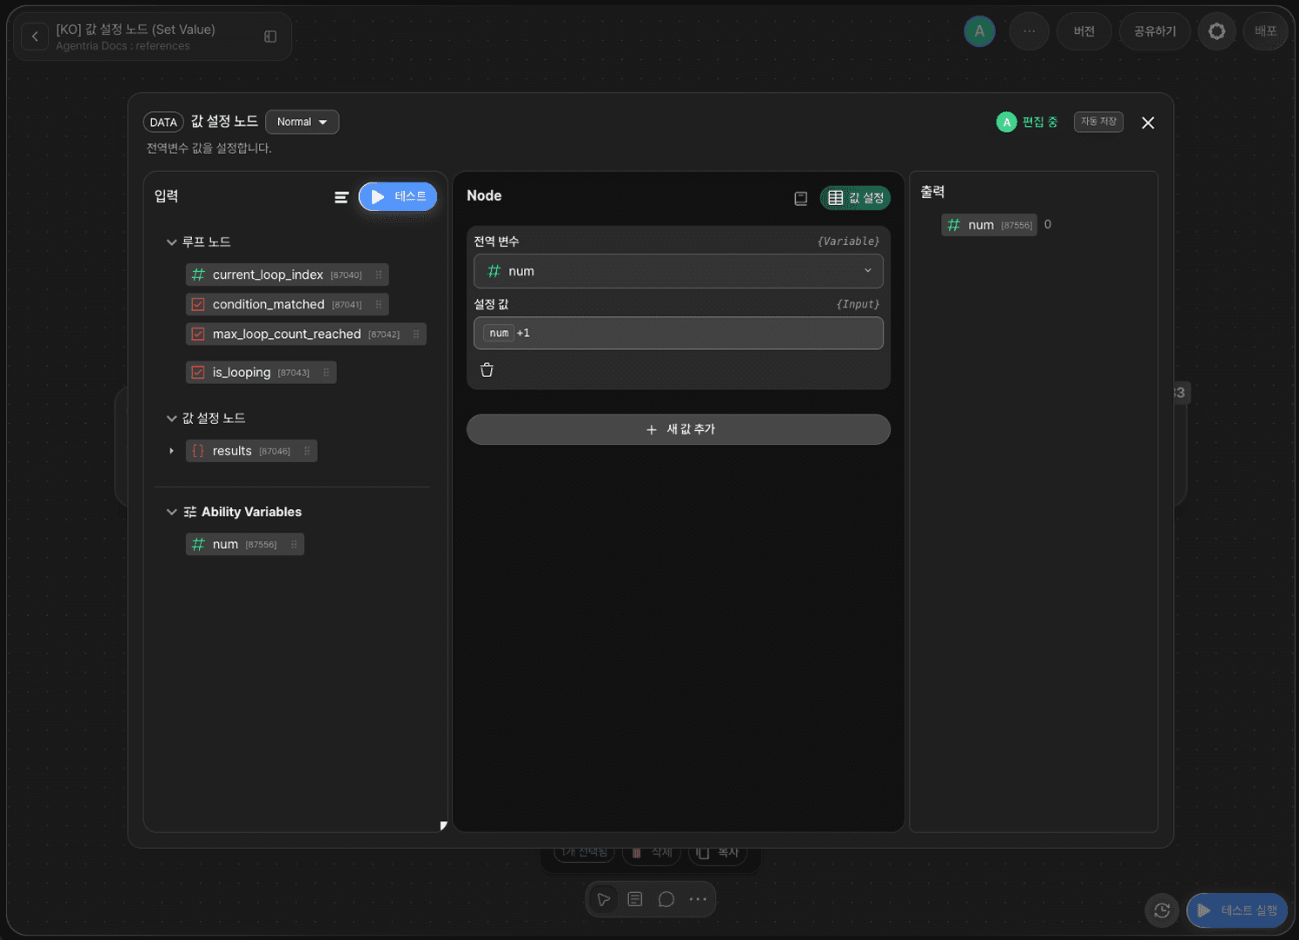
Task: Click the results braces icon
Action: [x=198, y=451]
